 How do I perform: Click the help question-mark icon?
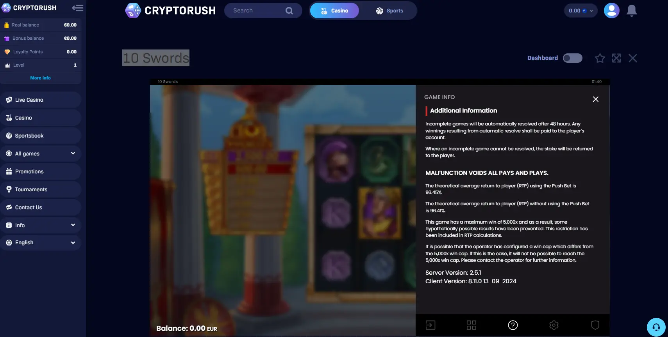point(513,325)
